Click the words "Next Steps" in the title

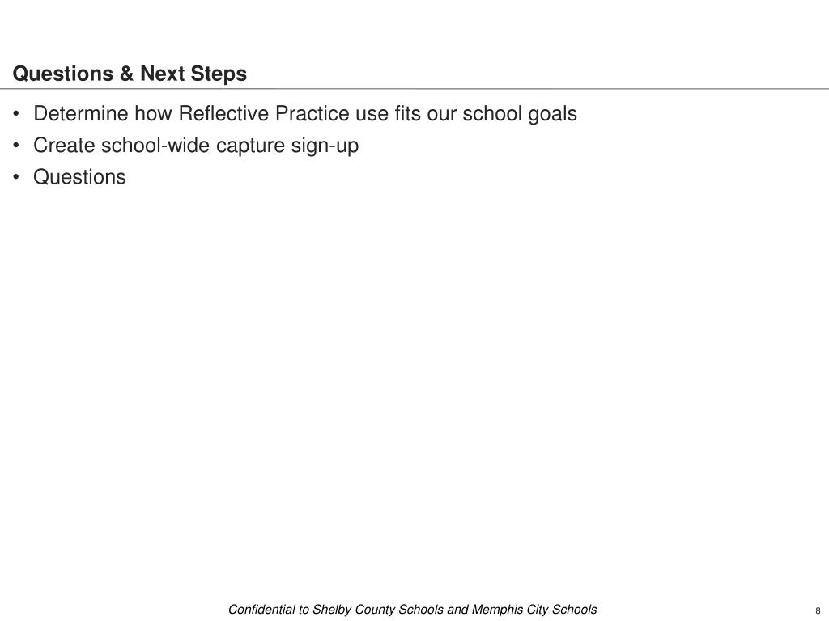click(x=193, y=74)
